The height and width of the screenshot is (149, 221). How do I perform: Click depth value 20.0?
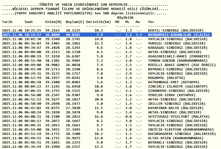pos(99,99)
